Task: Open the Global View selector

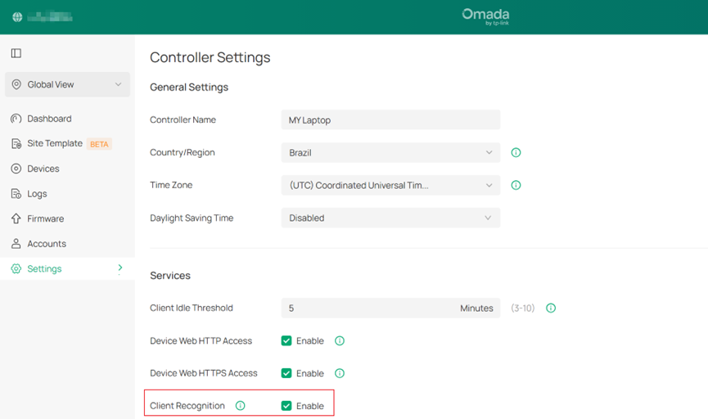Action: point(67,84)
